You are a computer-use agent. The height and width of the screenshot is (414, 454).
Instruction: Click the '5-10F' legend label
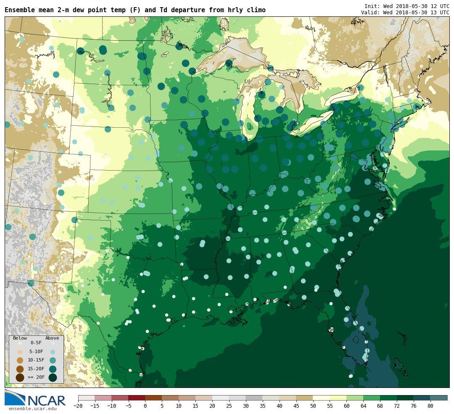coord(36,351)
